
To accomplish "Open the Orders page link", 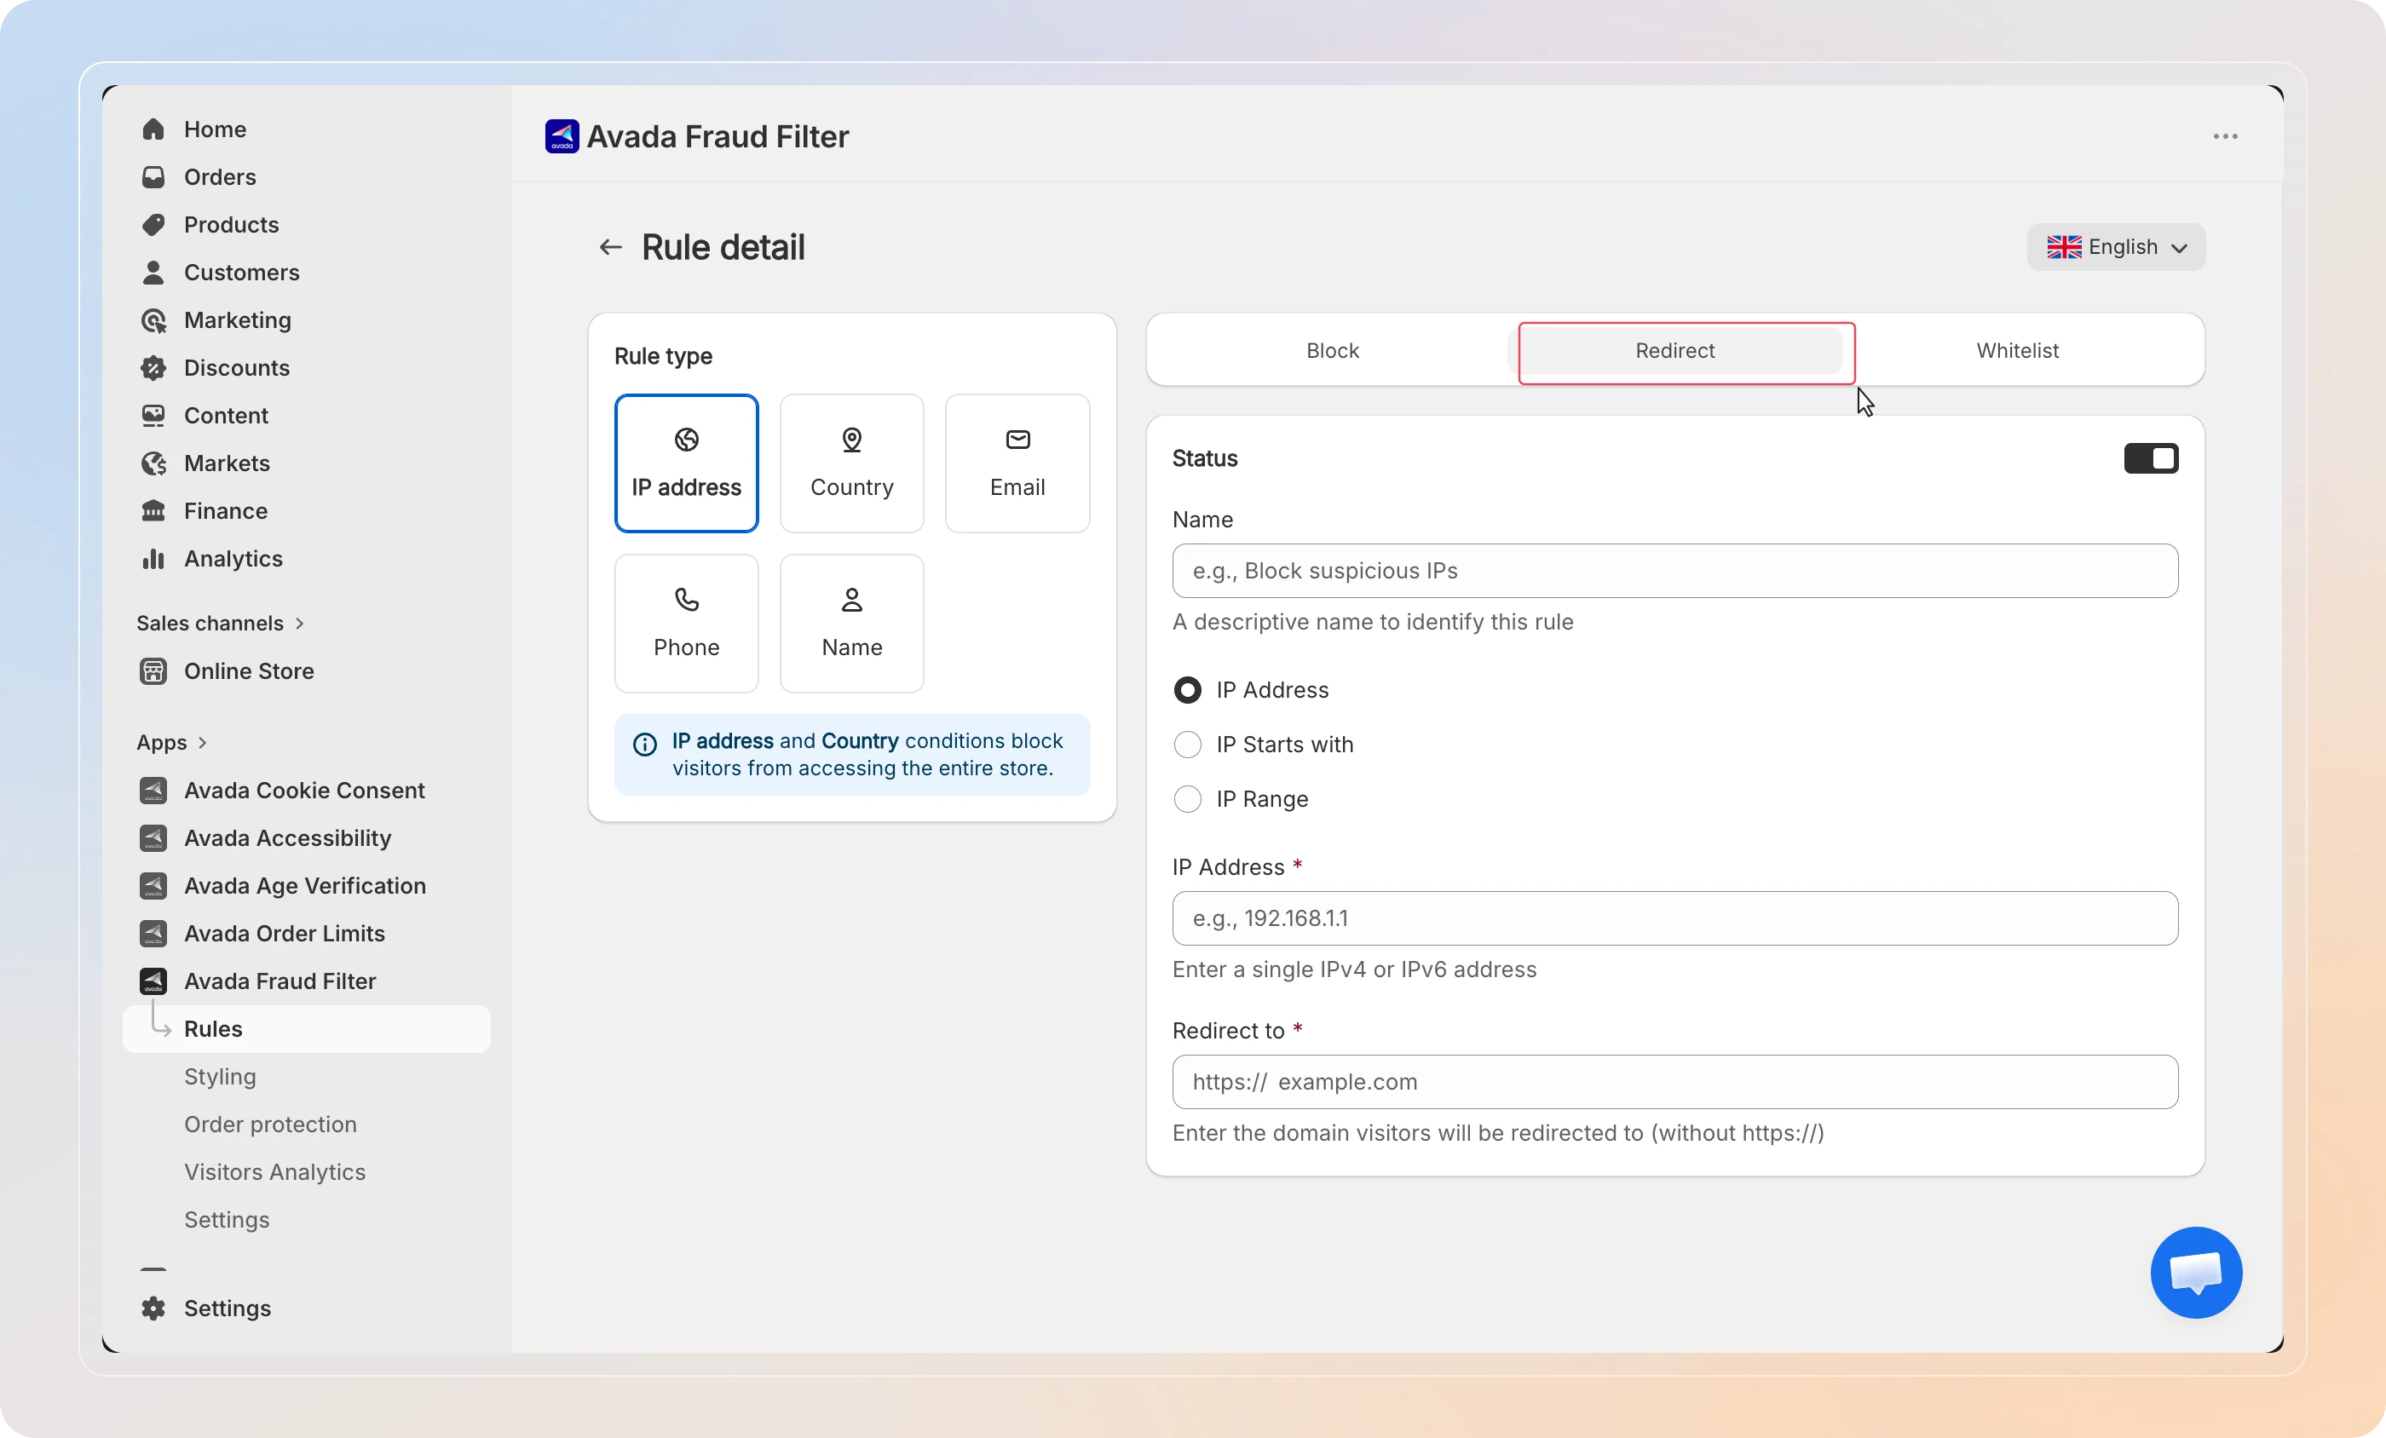I will 220,177.
